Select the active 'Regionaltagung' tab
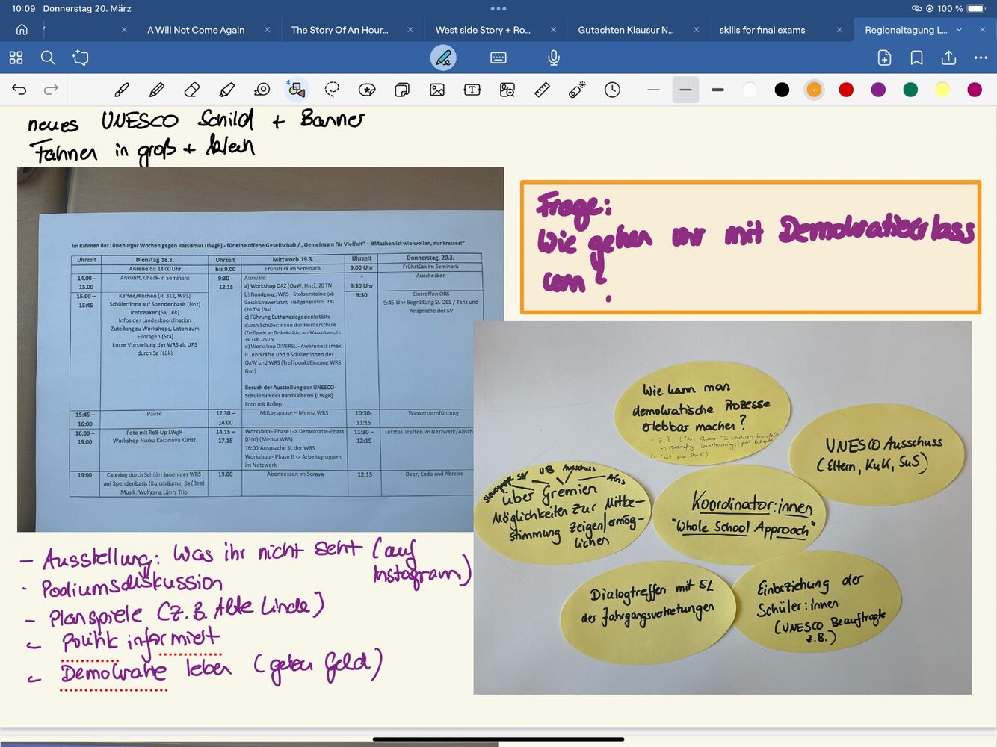This screenshot has width=997, height=747. point(906,30)
